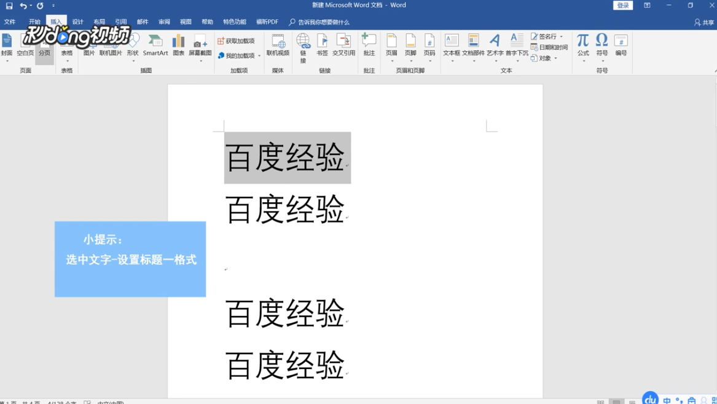The height and width of the screenshot is (404, 717).
Task: Insert a picture (图片)
Action: 89,45
